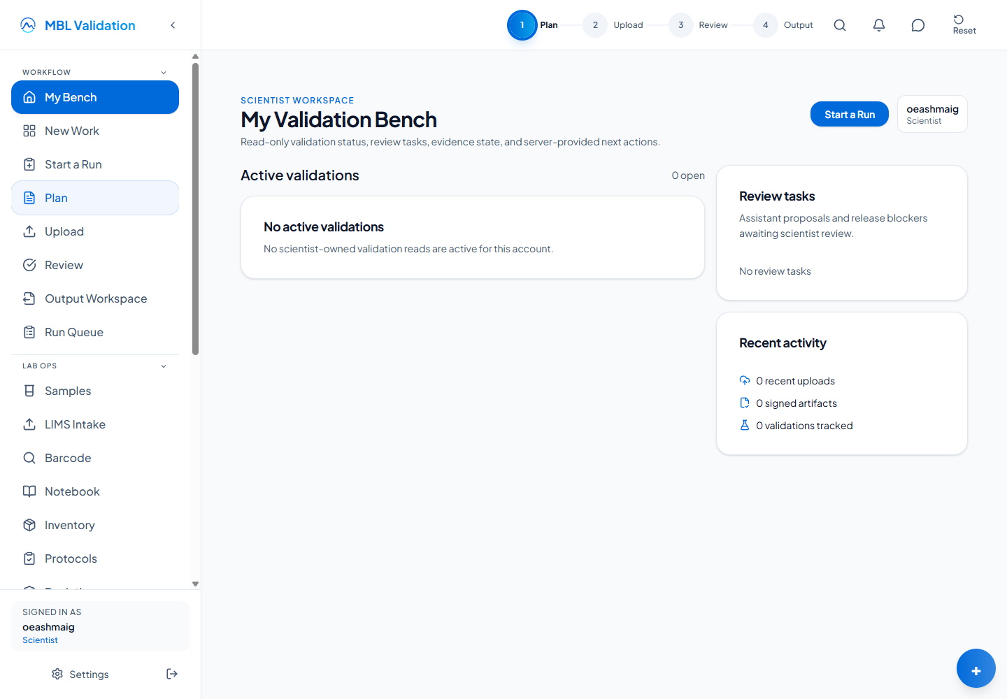The height and width of the screenshot is (699, 1007).
Task: Click the Output Workspace sidebar icon
Action: click(29, 298)
